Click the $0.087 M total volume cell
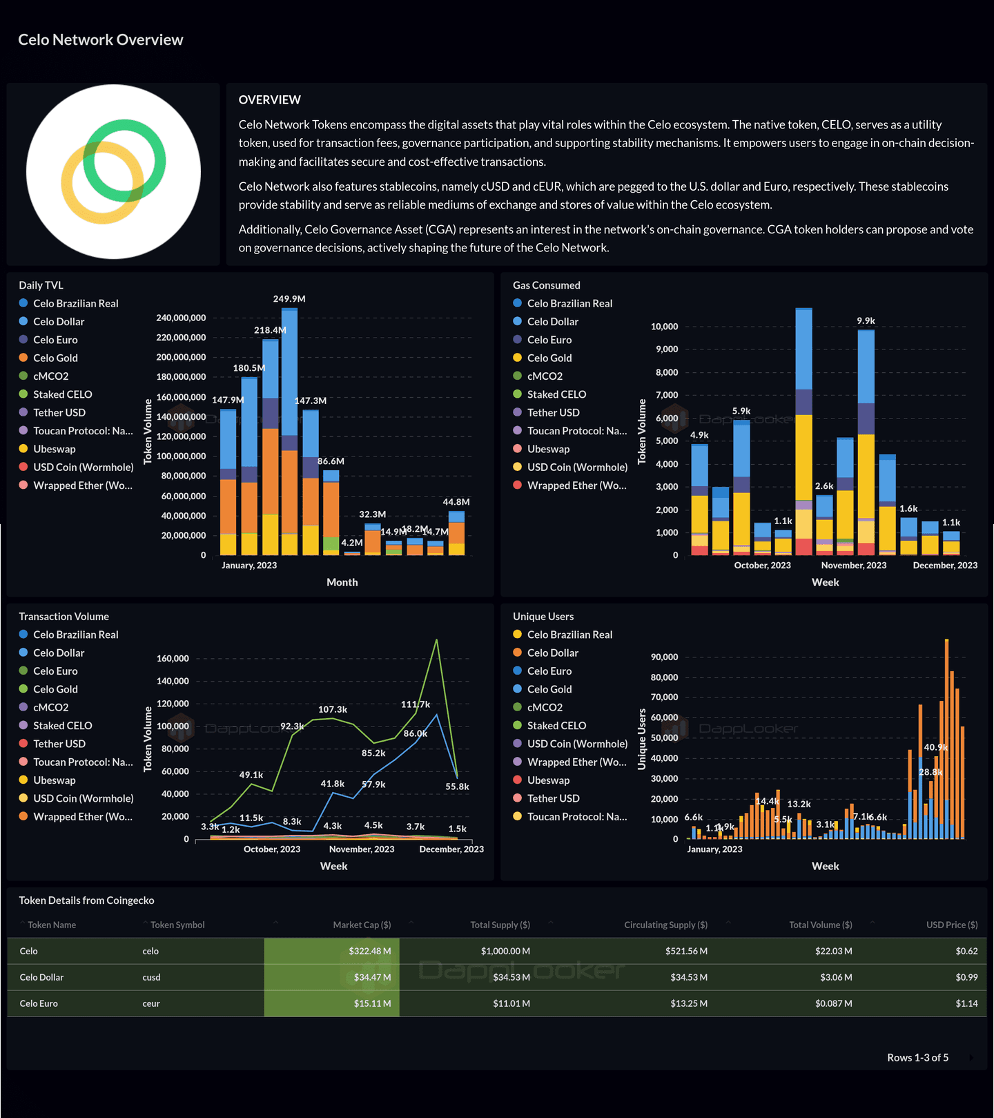994x1118 pixels. tap(834, 1003)
